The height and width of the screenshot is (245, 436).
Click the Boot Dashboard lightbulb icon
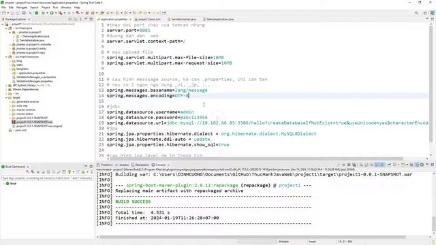[69, 172]
